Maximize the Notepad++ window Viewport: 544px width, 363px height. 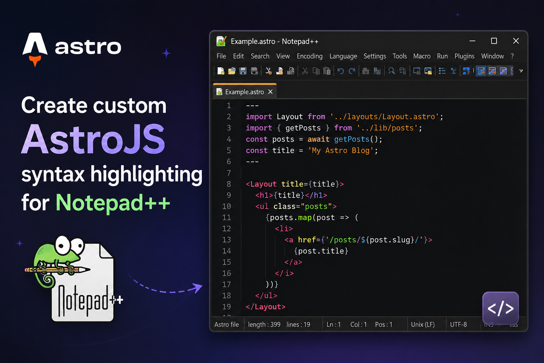tap(494, 41)
